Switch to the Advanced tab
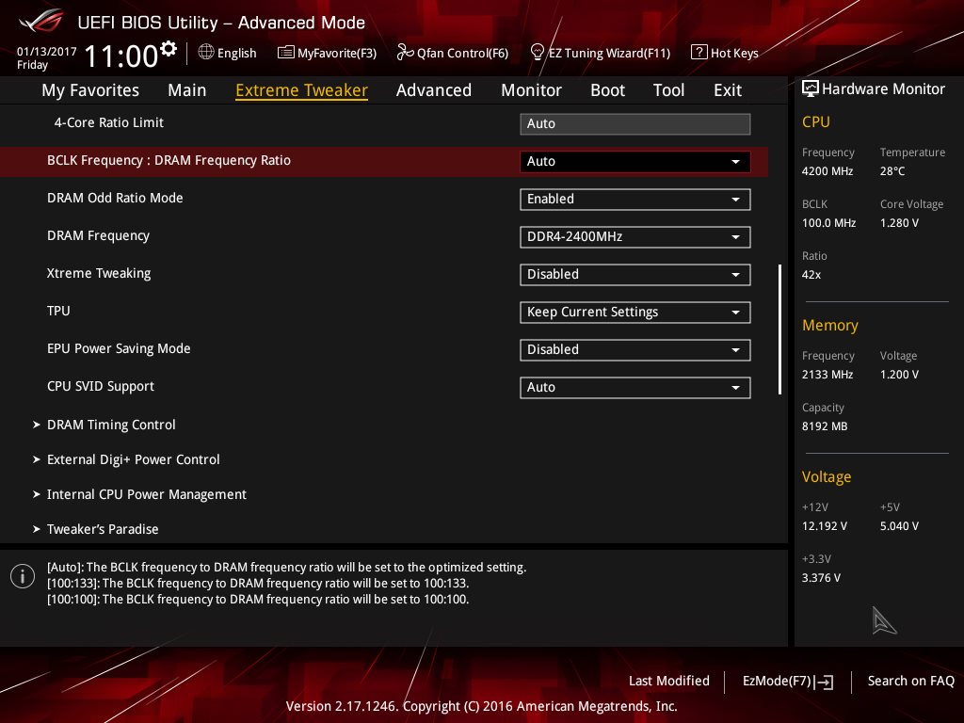964x723 pixels. tap(434, 90)
